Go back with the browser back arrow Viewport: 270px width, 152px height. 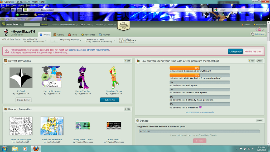pos(3,10)
